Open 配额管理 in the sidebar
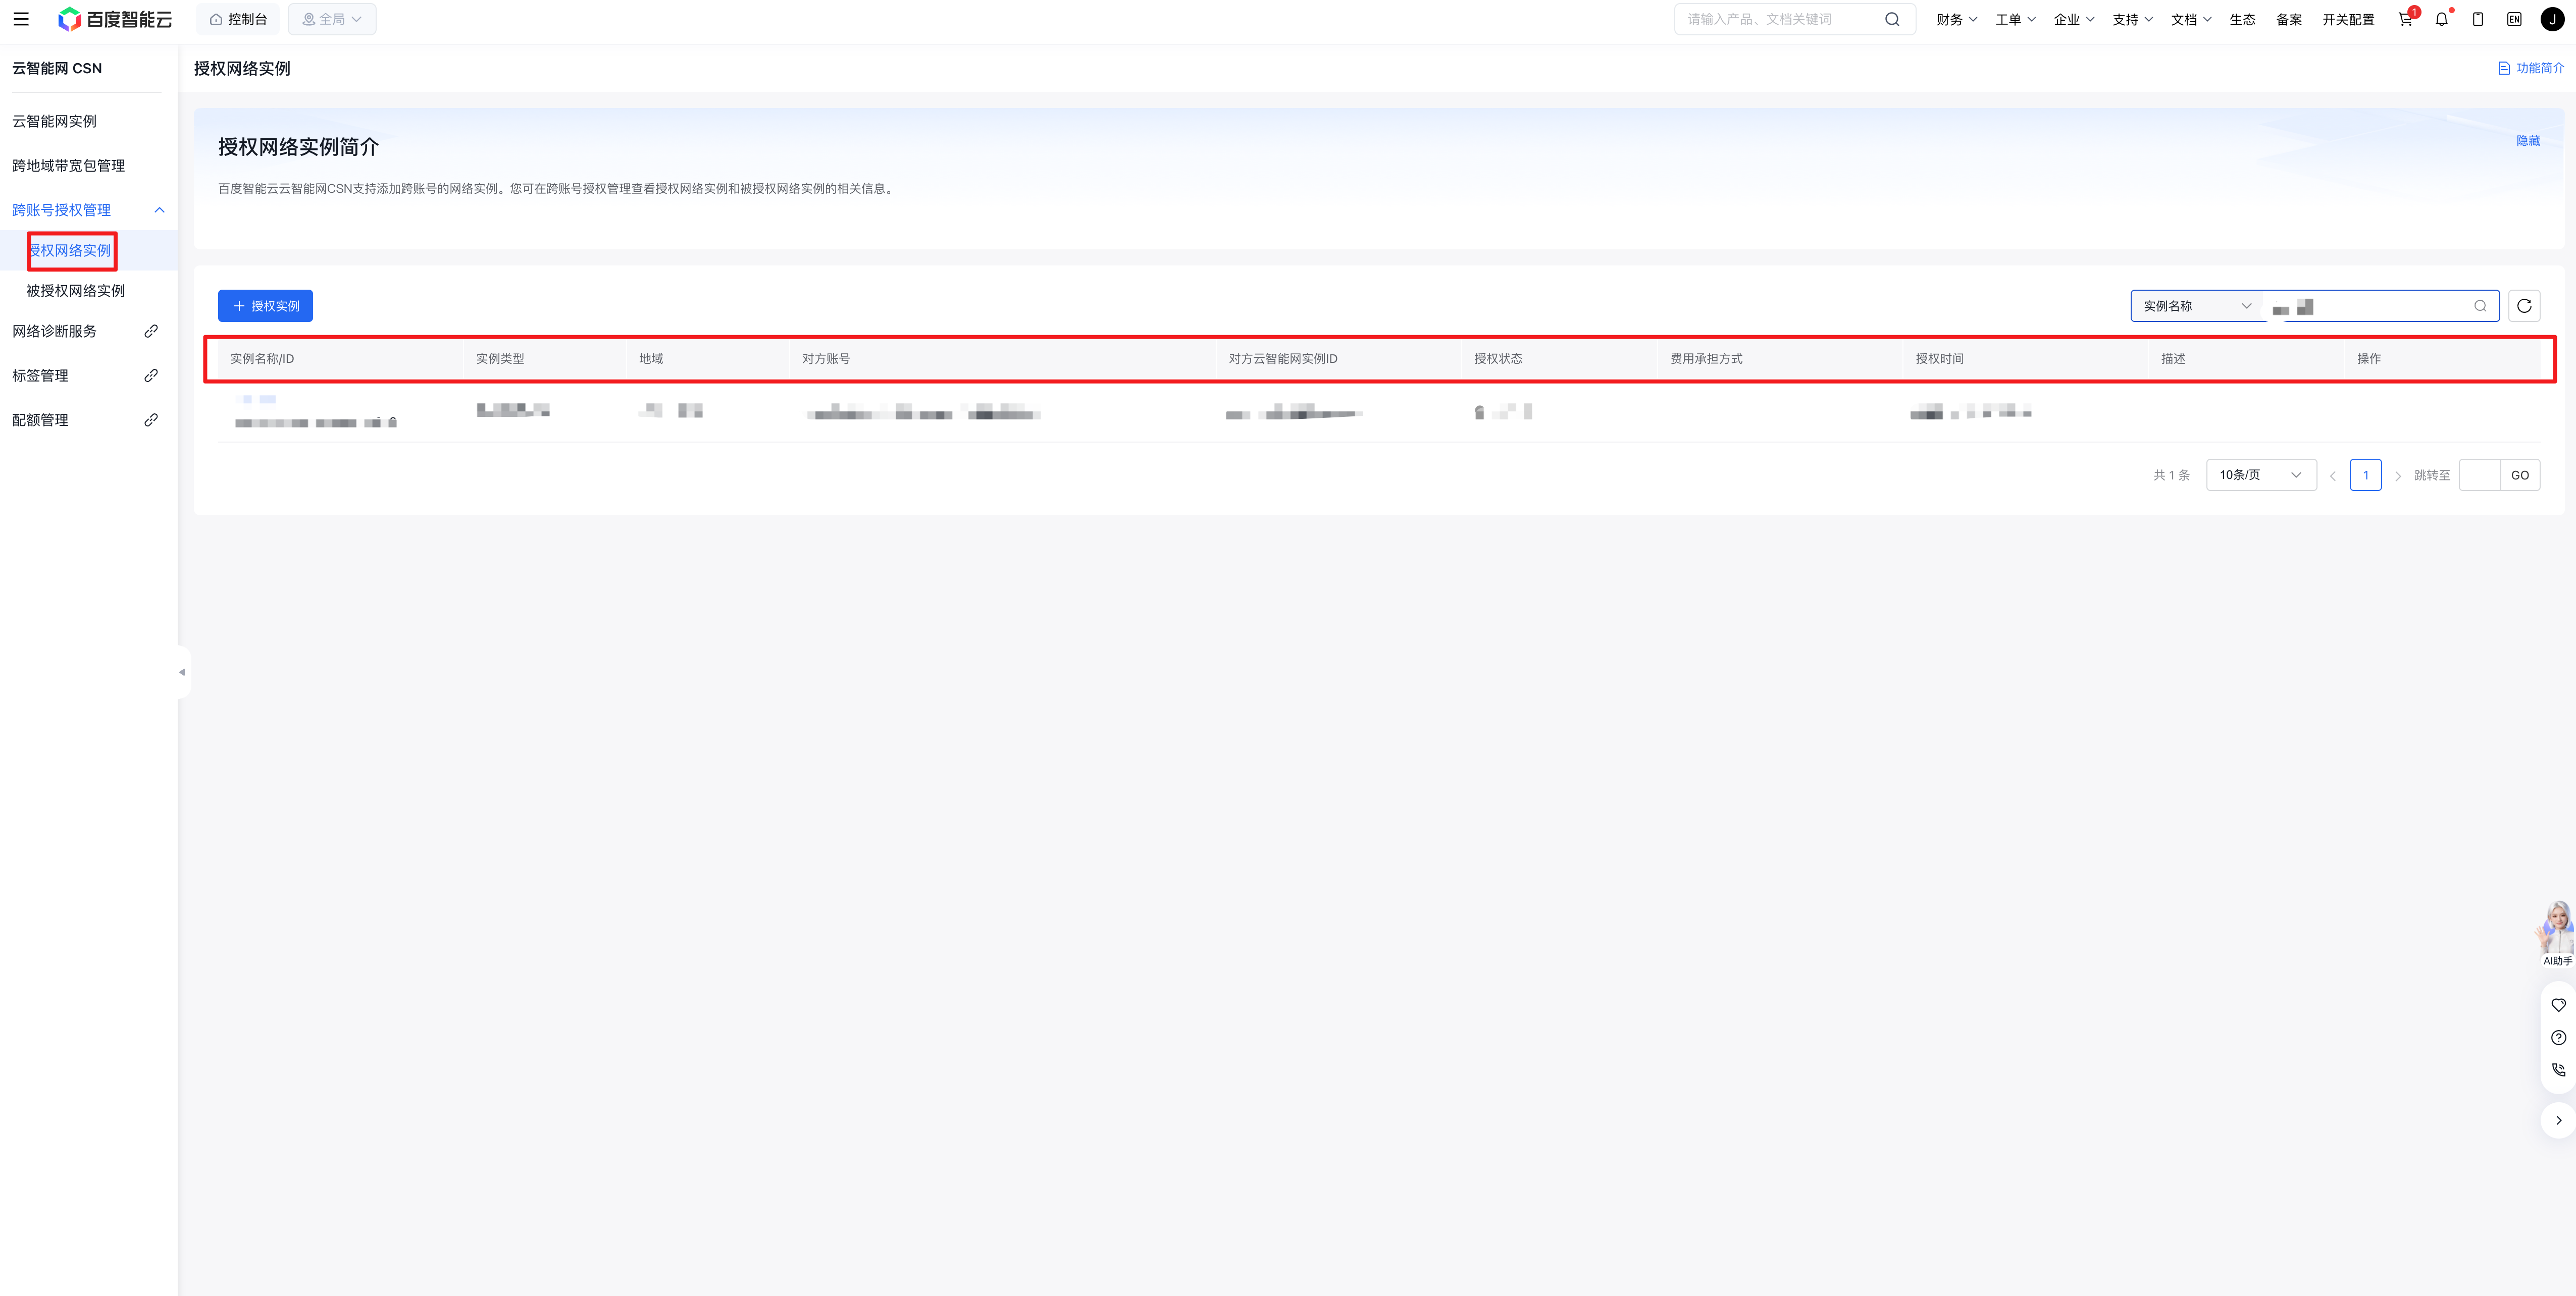 click(x=40, y=420)
